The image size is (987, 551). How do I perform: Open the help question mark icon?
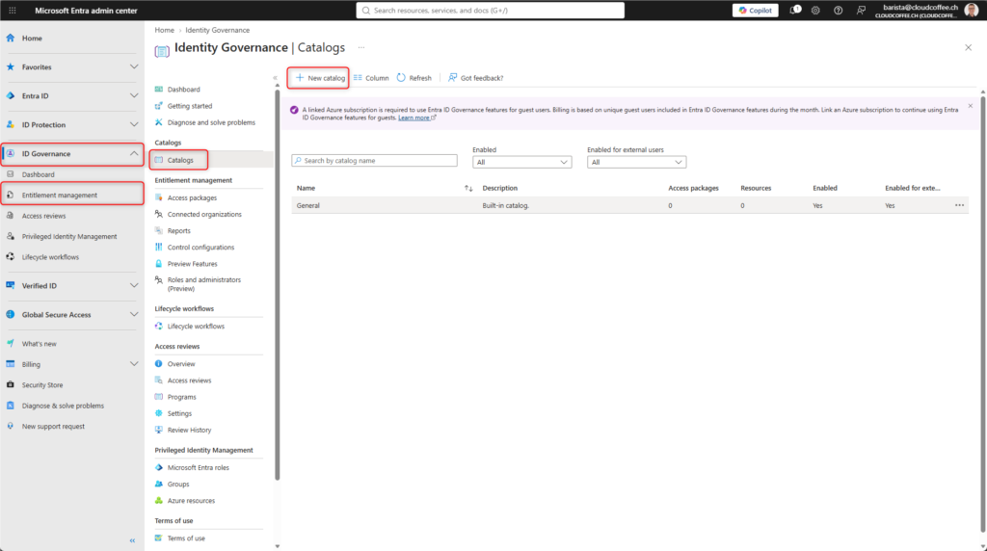pyautogui.click(x=838, y=10)
